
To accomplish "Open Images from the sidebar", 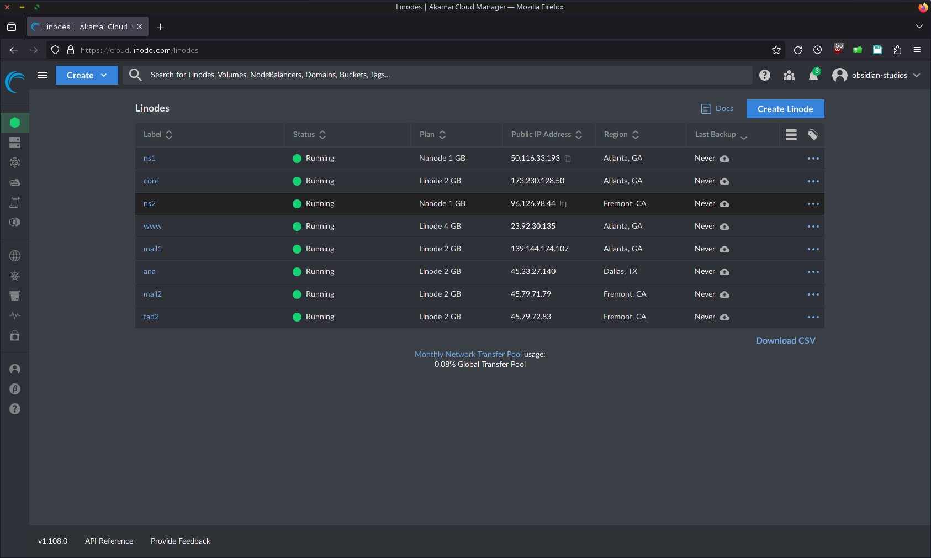I will (15, 222).
